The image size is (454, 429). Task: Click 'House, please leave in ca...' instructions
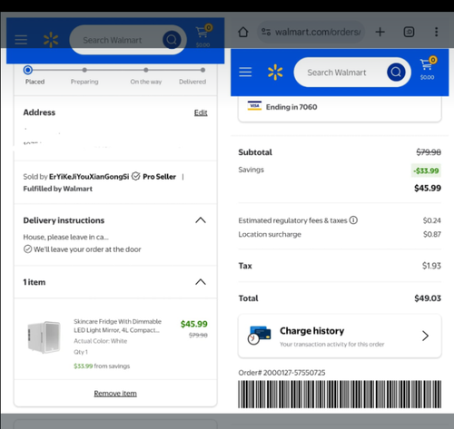[x=65, y=237]
